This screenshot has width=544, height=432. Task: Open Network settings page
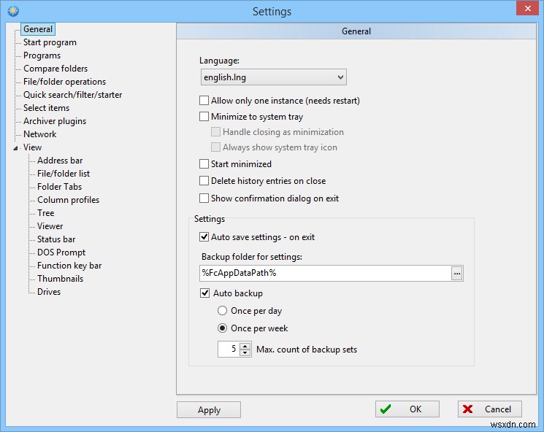tap(40, 134)
